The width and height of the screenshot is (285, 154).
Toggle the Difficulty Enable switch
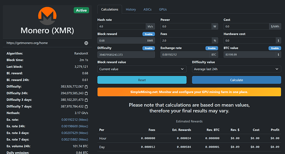click(x=149, y=48)
